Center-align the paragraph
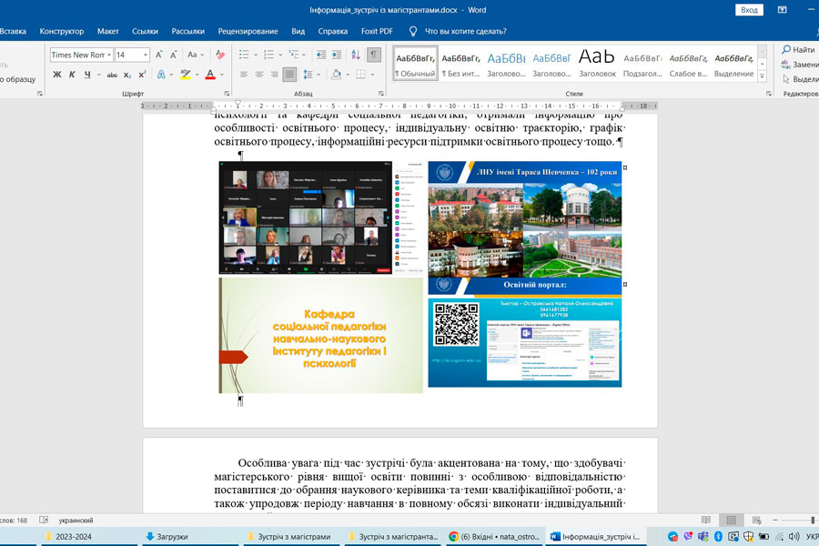 coord(259,75)
